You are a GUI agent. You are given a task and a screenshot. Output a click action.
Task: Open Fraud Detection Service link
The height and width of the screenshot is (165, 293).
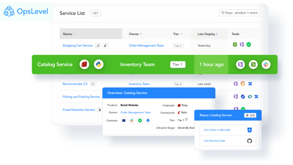click(79, 110)
